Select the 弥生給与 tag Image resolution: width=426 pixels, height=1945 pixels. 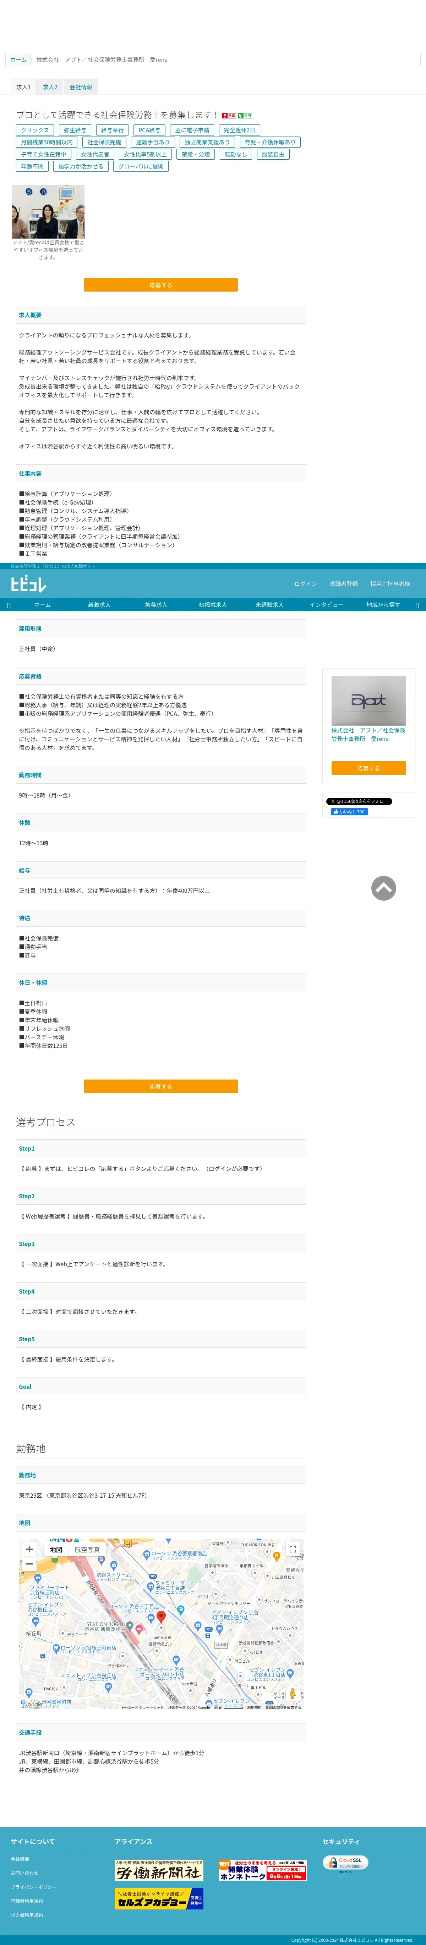(x=75, y=130)
